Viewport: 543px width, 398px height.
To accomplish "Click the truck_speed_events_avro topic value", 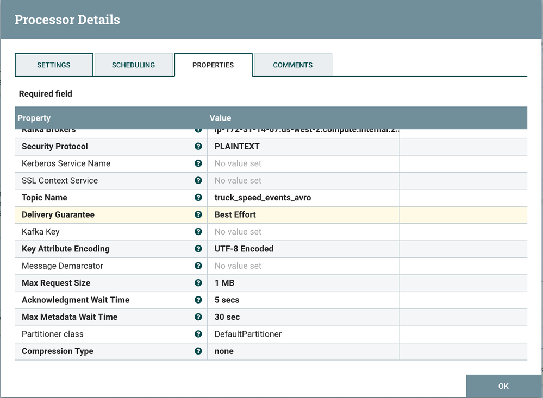I will (263, 198).
